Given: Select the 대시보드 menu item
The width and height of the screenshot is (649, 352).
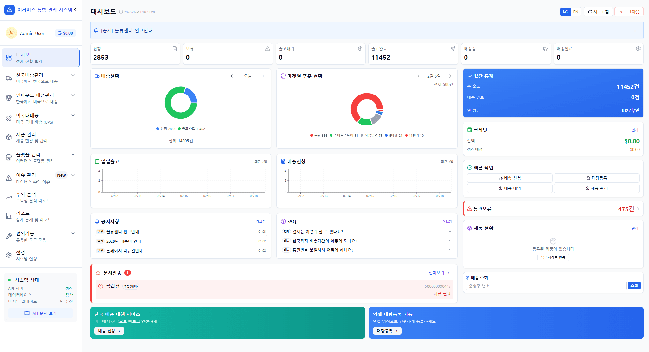Looking at the screenshot, I should tap(40, 58).
